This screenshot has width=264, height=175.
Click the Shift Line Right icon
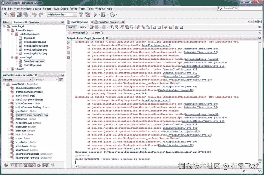[x=159, y=27]
